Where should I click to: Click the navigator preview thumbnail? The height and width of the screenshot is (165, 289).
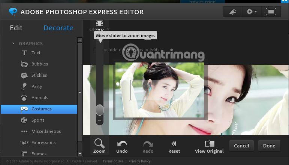[x=160, y=90]
